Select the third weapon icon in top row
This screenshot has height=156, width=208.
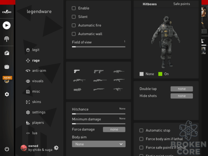click(x=119, y=71)
